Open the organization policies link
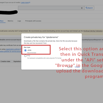The height and width of the screenshot is (103, 103). (13, 49)
